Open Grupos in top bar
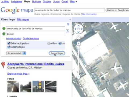The image size is (129, 97). 47,2
